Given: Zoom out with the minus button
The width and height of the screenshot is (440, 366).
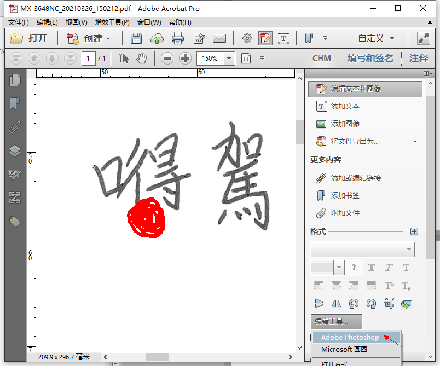Looking at the screenshot, I should [x=167, y=59].
